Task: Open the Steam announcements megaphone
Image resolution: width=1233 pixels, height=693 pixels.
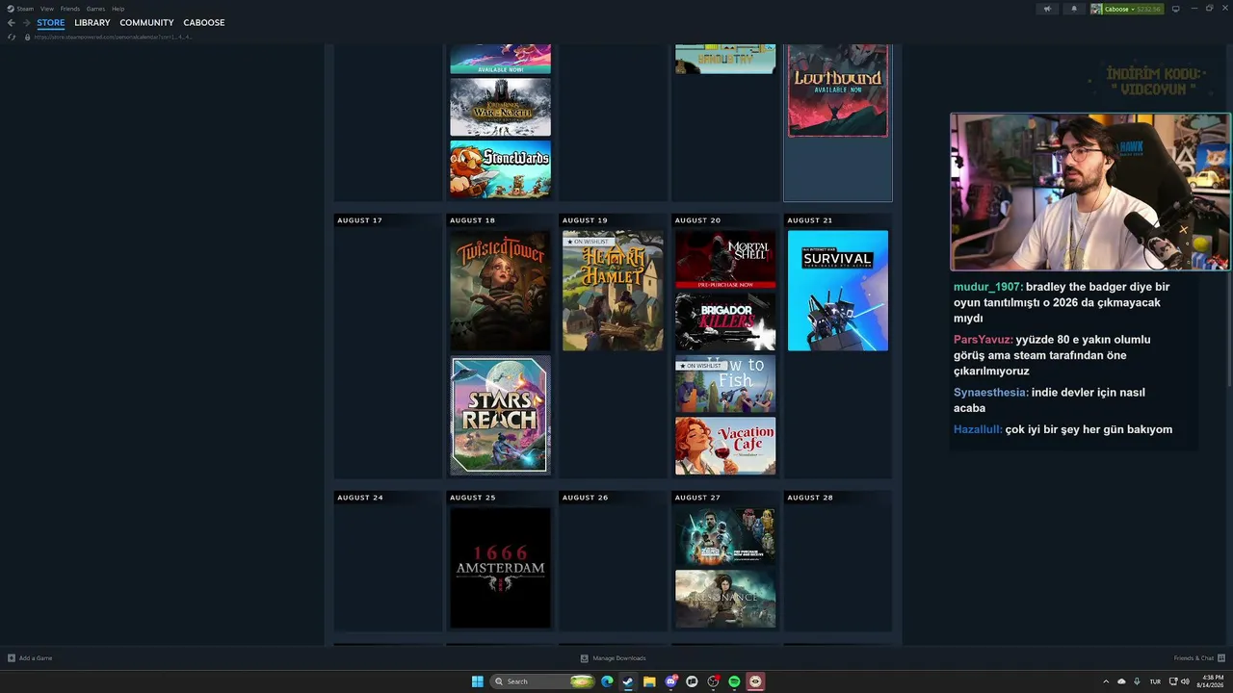Action: pos(1047,9)
